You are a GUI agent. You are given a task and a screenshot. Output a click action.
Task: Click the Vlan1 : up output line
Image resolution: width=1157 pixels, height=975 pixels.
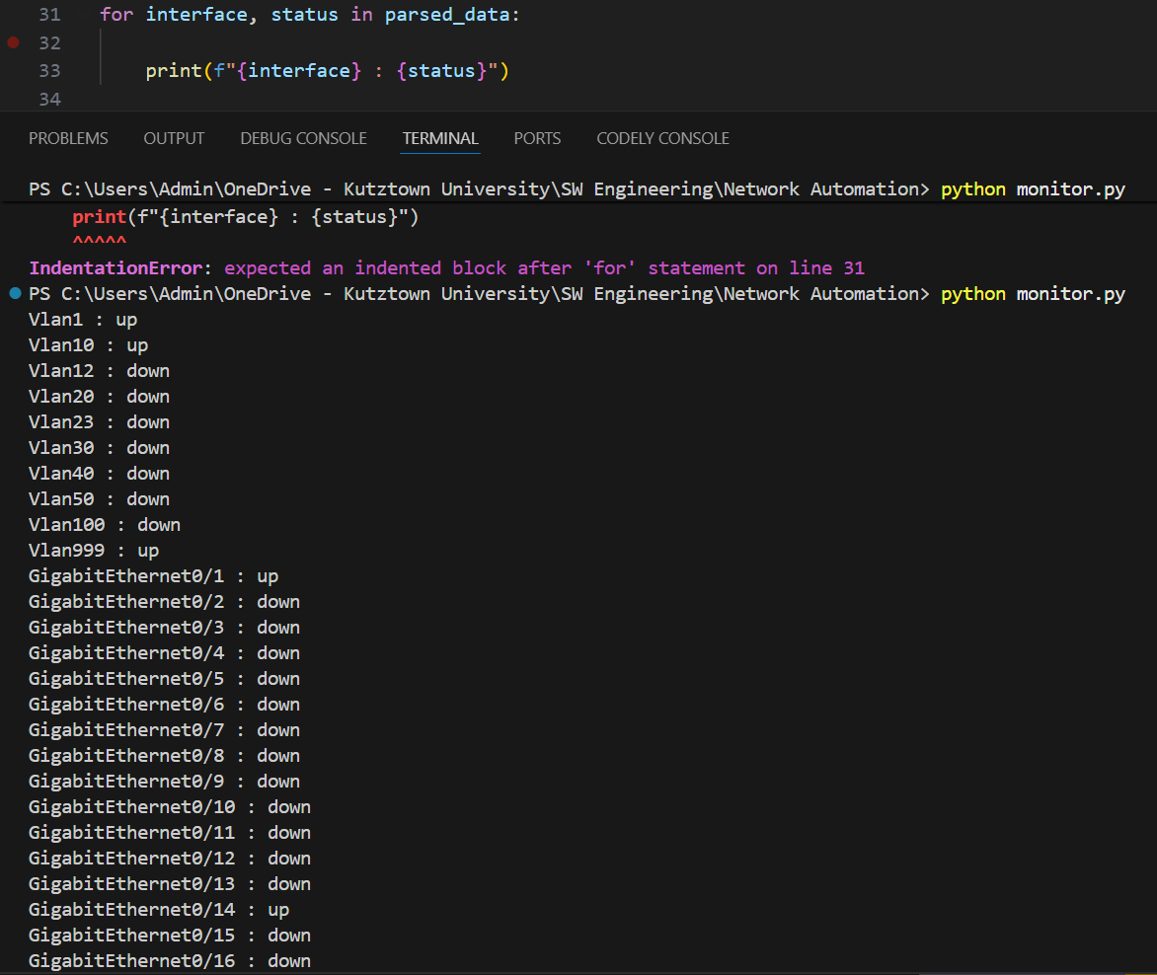82,319
